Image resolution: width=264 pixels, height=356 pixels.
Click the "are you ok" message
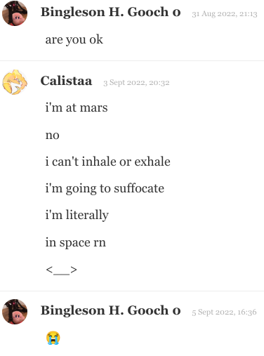coord(74,39)
